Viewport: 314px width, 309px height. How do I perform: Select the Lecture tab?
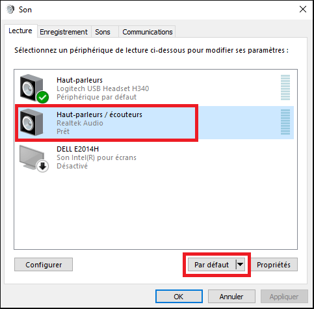20,31
